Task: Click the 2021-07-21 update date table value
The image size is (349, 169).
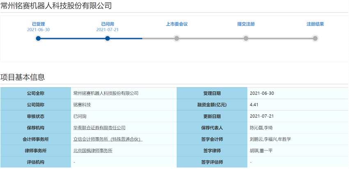Action: (x=262, y=116)
